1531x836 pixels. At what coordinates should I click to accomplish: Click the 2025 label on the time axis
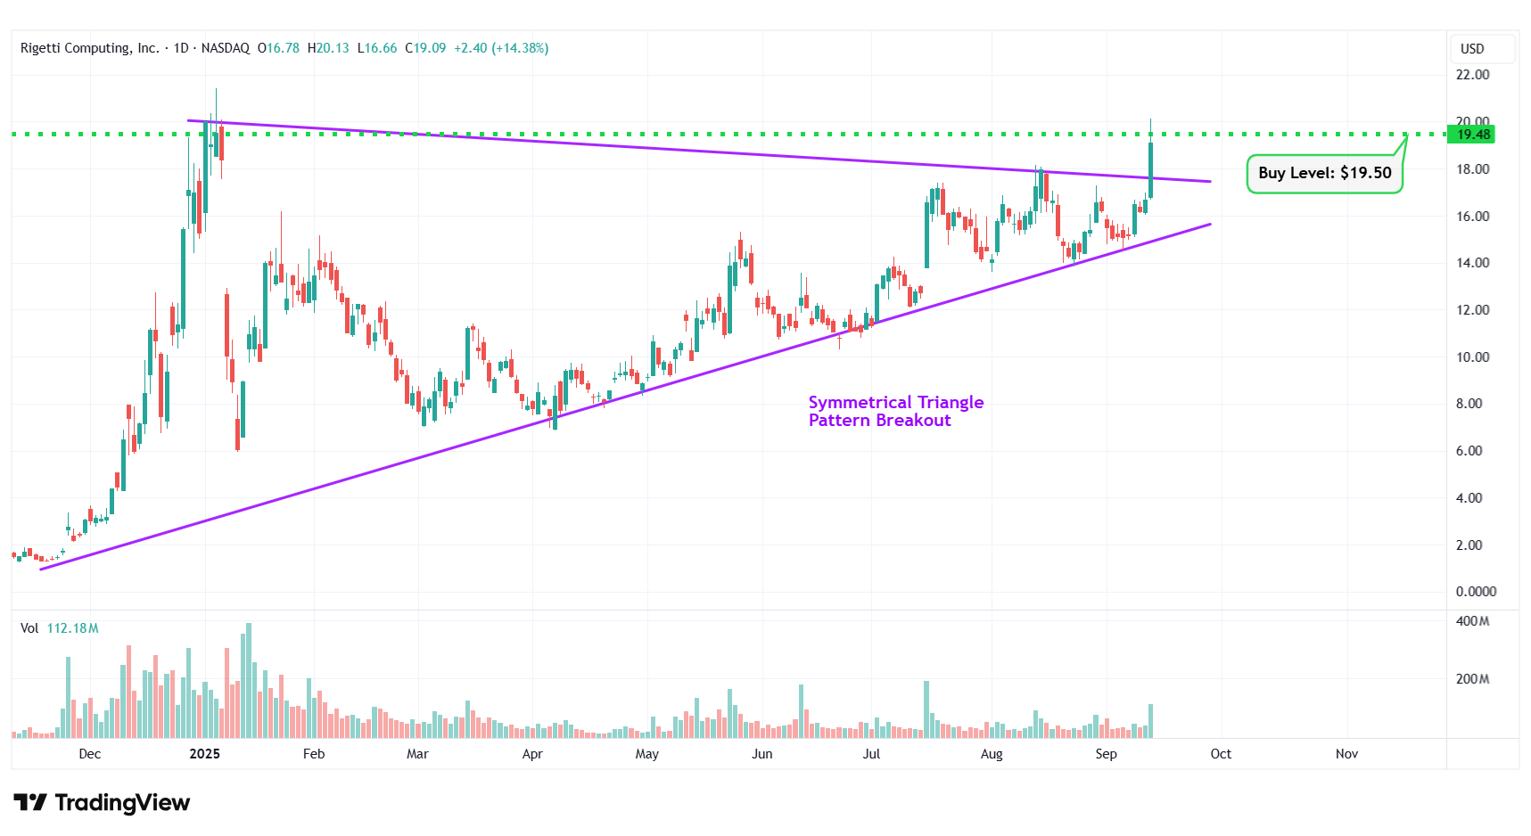point(205,754)
